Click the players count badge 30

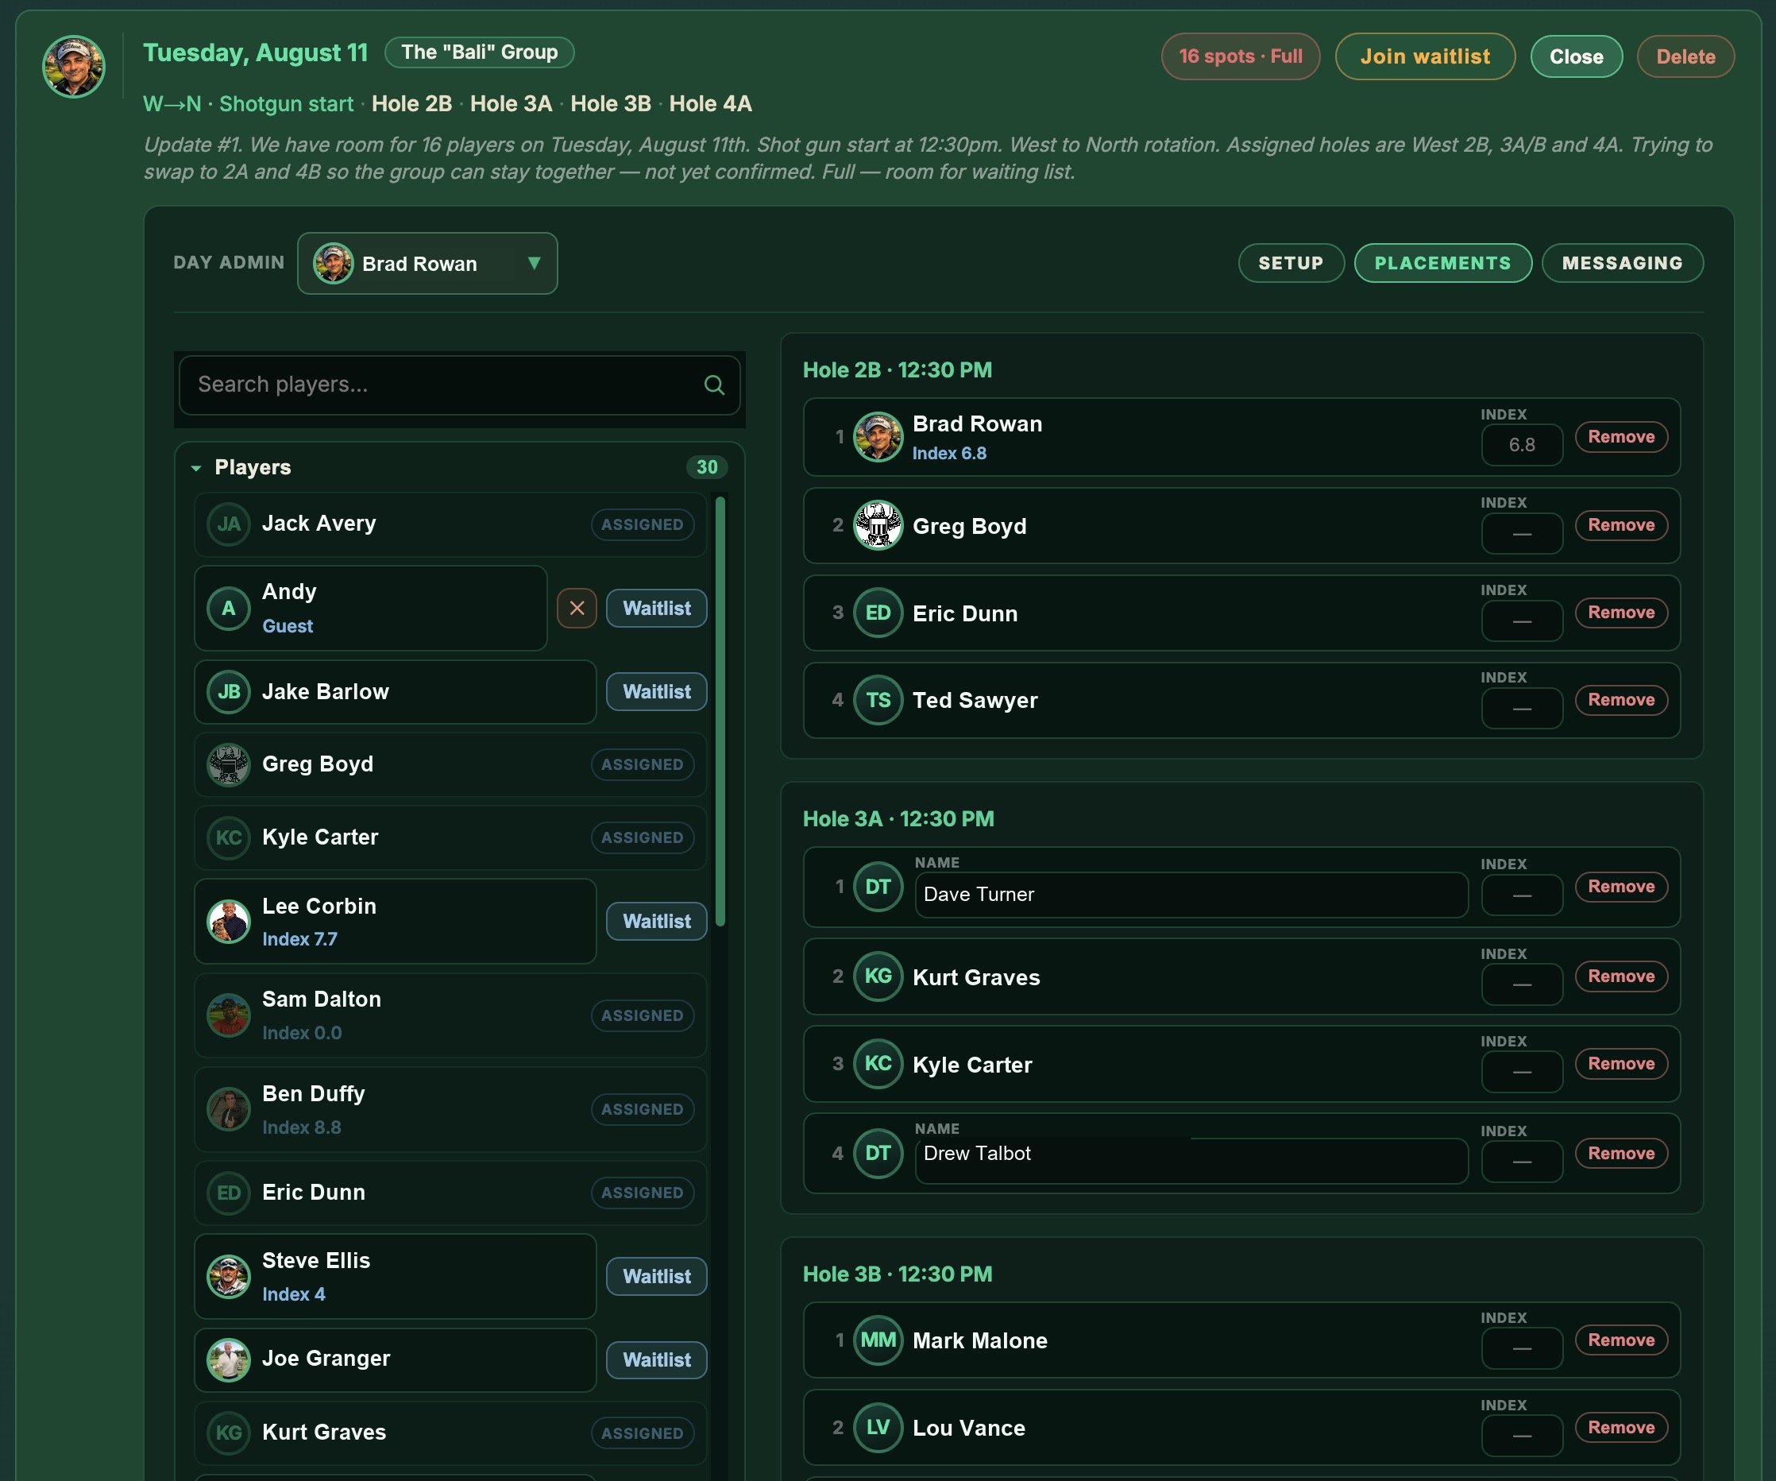coord(707,468)
